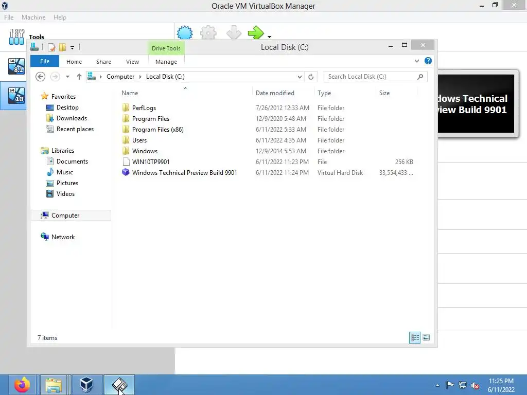The width and height of the screenshot is (527, 395).
Task: Open the Help menu in VirtualBox Manager
Action: click(60, 17)
